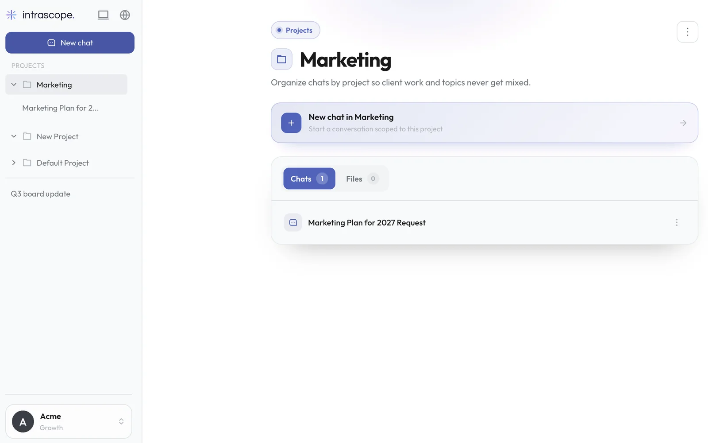The image size is (708, 443).
Task: Open the Q3 board update chat
Action: (41, 194)
